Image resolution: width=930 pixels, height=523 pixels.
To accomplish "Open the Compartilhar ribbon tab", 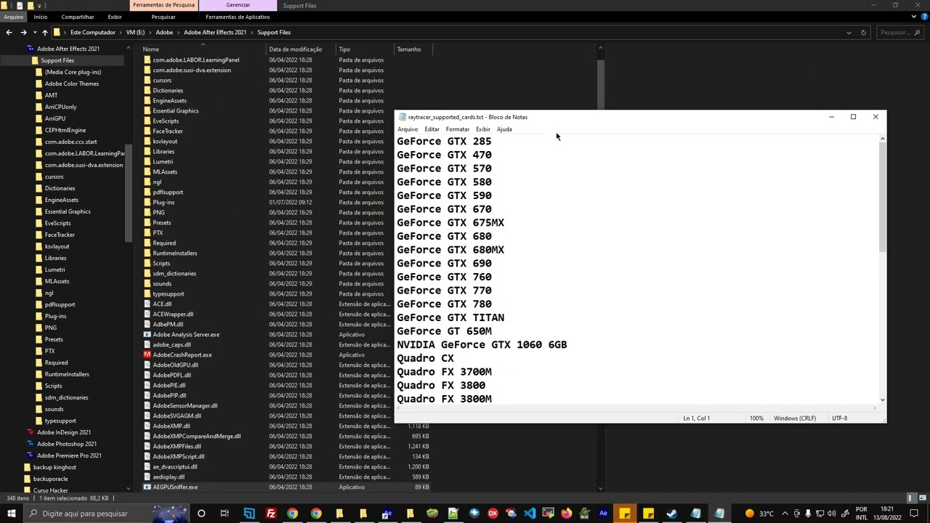I will [x=78, y=17].
